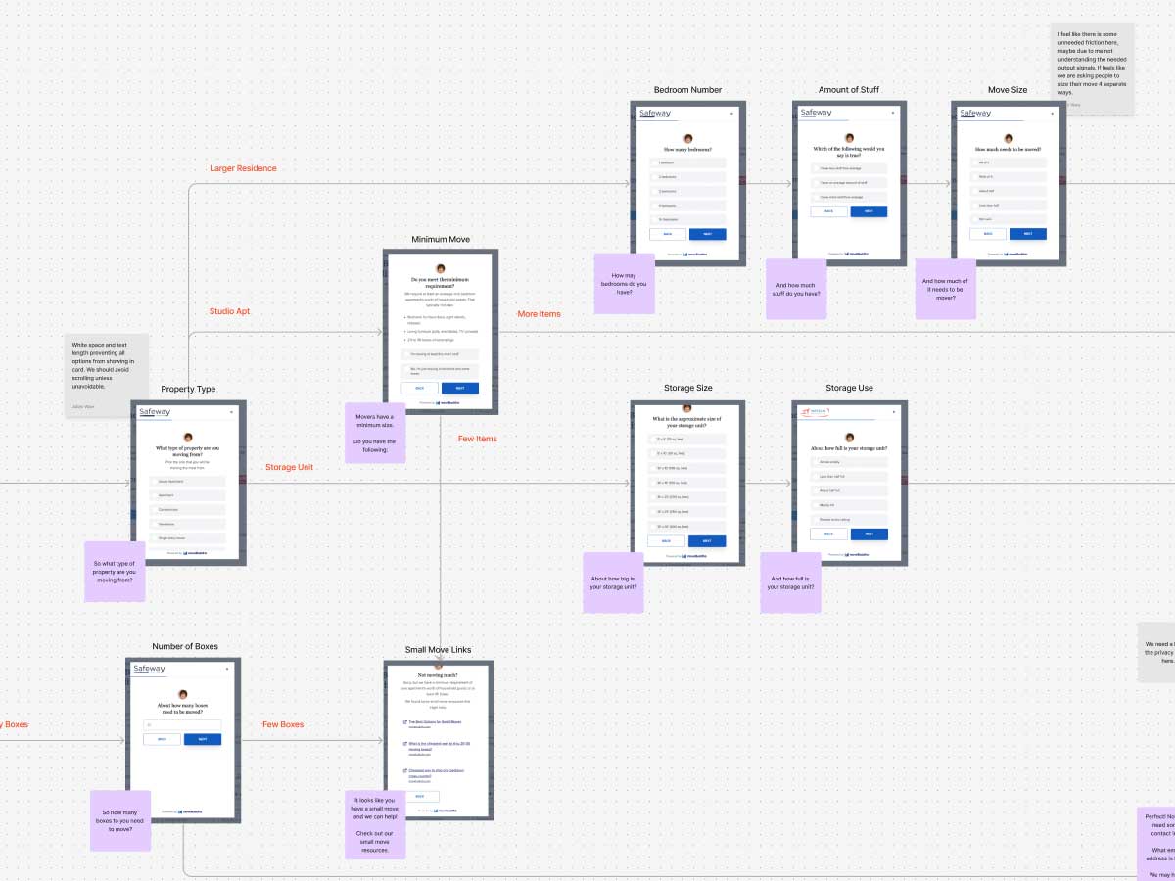Click the Next button in the Bedroom Number card
This screenshot has height=881, width=1175.
(707, 234)
